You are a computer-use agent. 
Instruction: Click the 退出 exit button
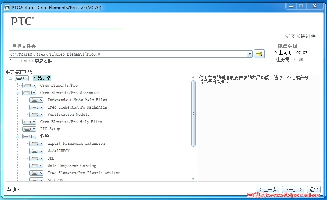pos(314,189)
